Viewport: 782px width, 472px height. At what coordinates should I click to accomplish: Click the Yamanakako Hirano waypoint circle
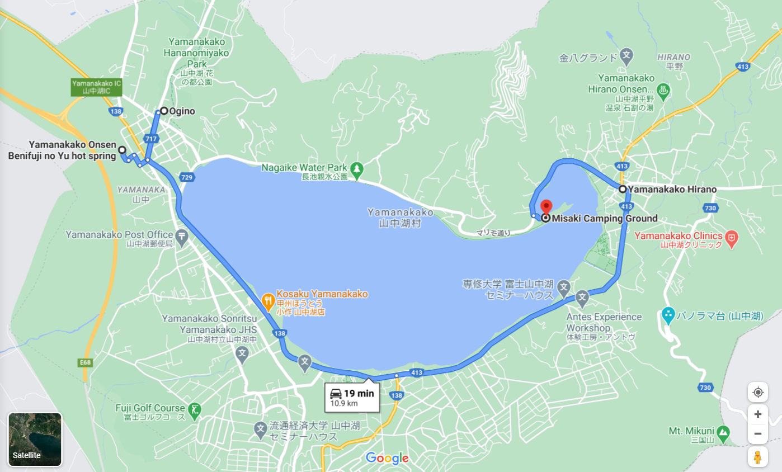coord(623,189)
